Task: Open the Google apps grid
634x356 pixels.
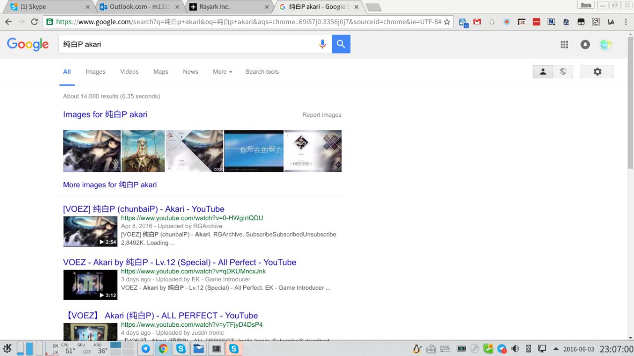Action: point(564,45)
